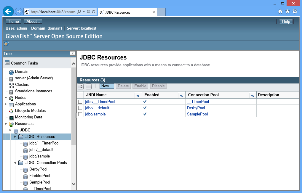The width and height of the screenshot is (302, 193).
Task: Click the Standalone Instances icon
Action: coord(11,91)
